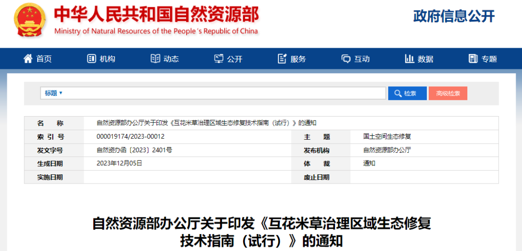The height and width of the screenshot is (251, 522).
Task: Click the 体裁 label cell
Action: pos(321,164)
